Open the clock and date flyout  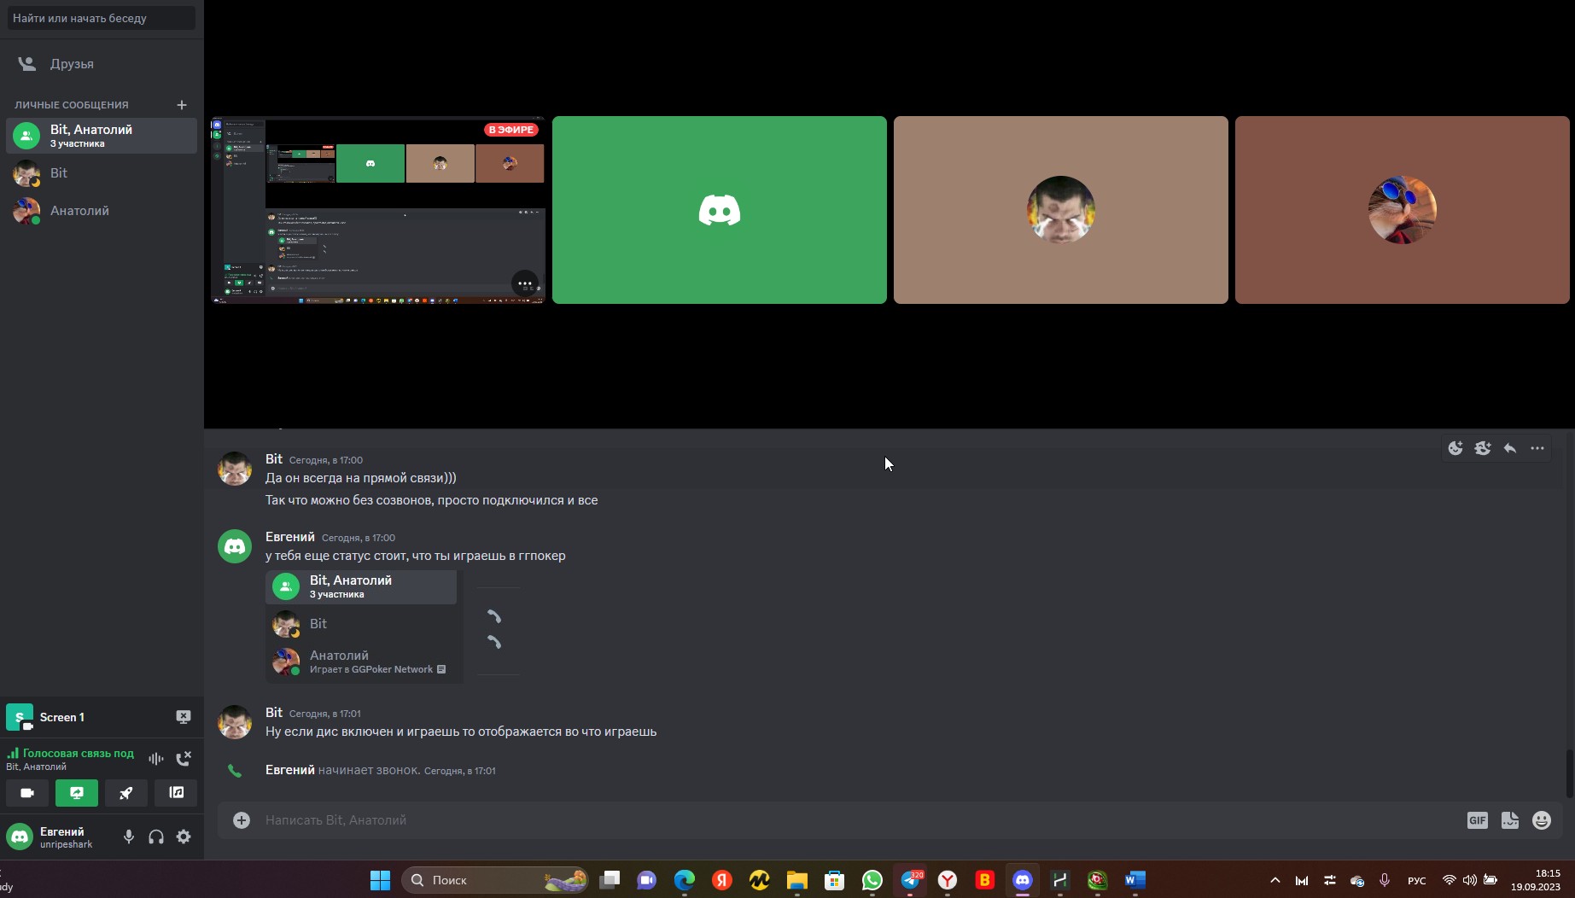(x=1537, y=880)
